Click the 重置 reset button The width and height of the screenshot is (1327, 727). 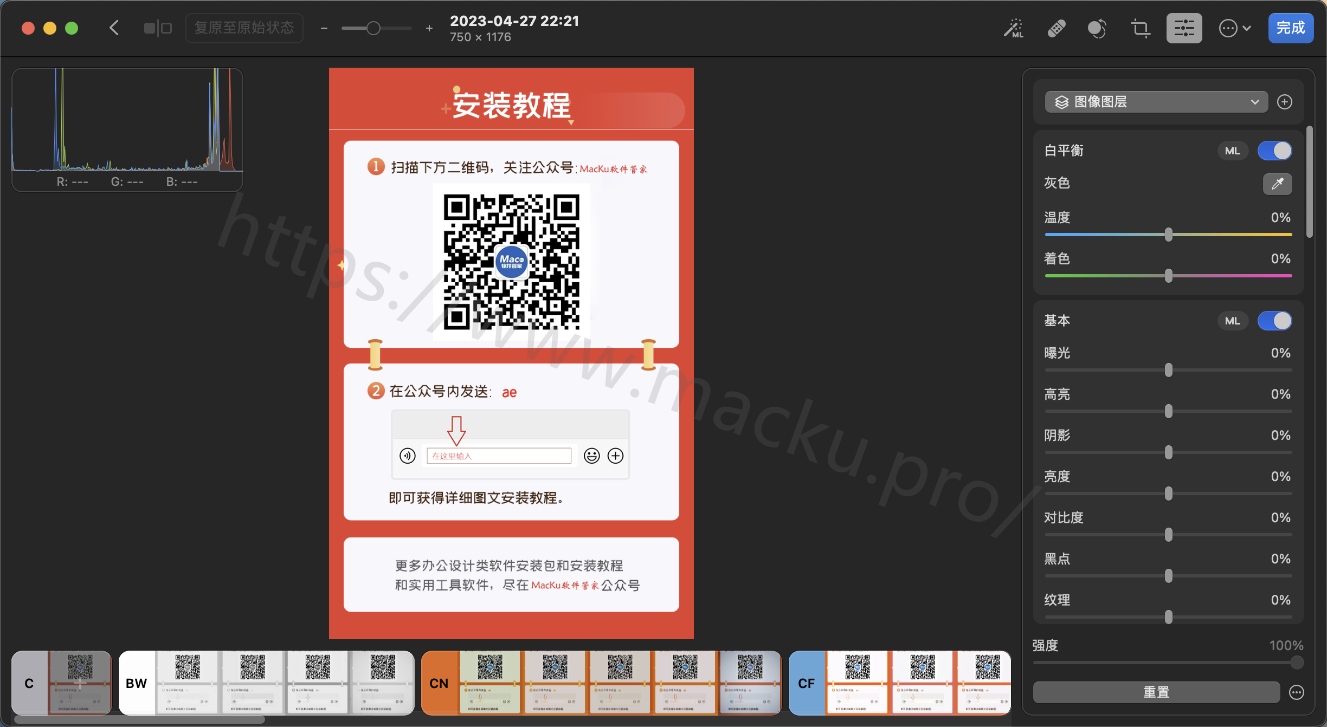point(1156,692)
